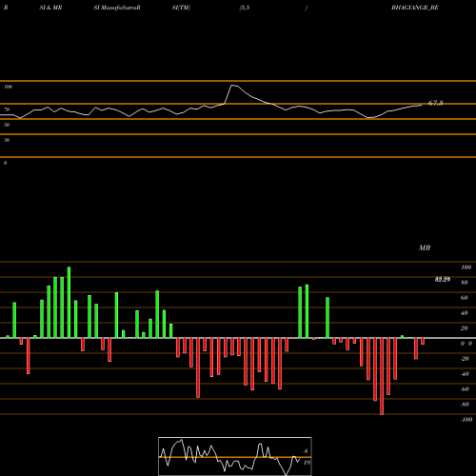Click the deepest red MR histogram bar
The height and width of the screenshot is (476, 476).
tap(382, 376)
